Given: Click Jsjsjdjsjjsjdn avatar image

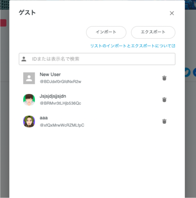Looking at the screenshot, I should pyautogui.click(x=29, y=100).
